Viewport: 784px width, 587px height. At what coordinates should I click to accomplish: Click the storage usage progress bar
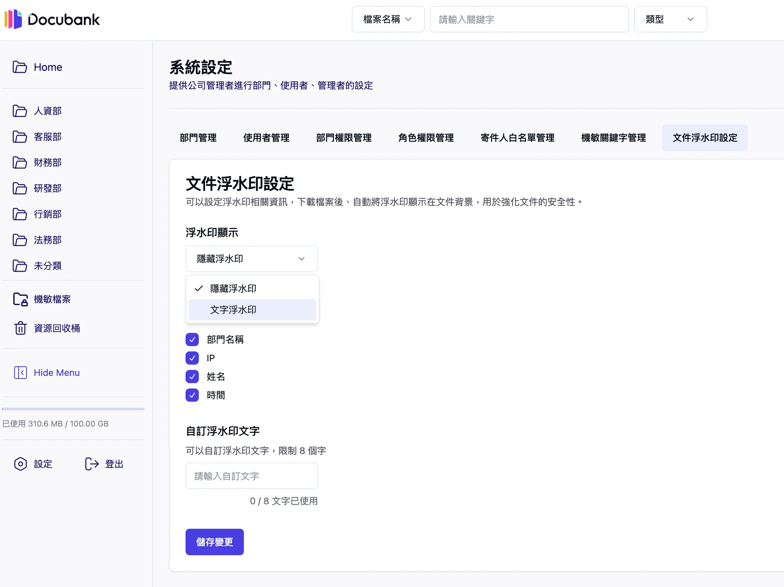pos(73,409)
